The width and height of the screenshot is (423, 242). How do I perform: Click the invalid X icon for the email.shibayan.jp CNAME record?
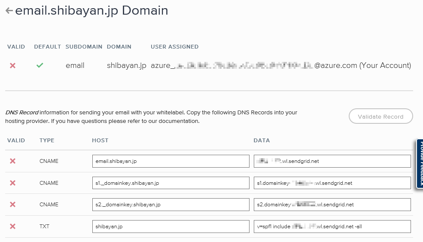tap(13, 161)
